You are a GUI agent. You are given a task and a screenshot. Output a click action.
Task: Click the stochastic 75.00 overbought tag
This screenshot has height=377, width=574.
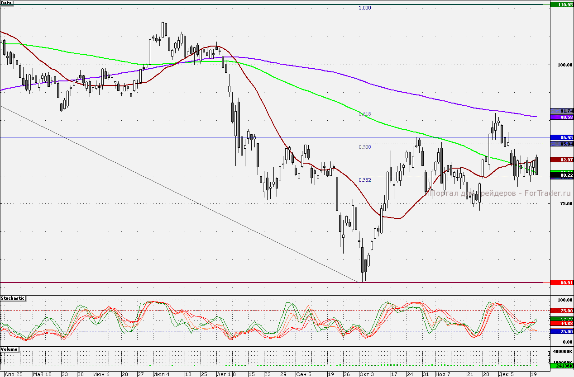(561, 311)
